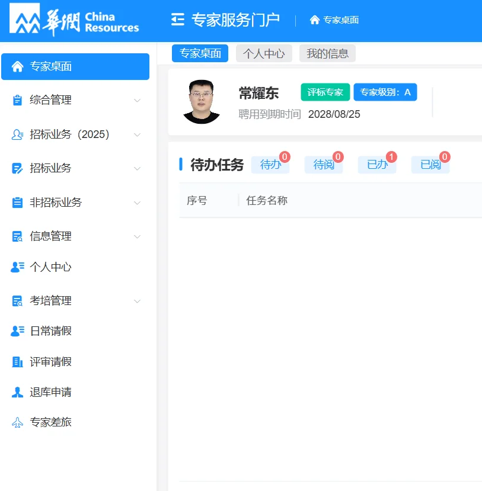Select the 综合管理 clipboard icon

point(16,100)
